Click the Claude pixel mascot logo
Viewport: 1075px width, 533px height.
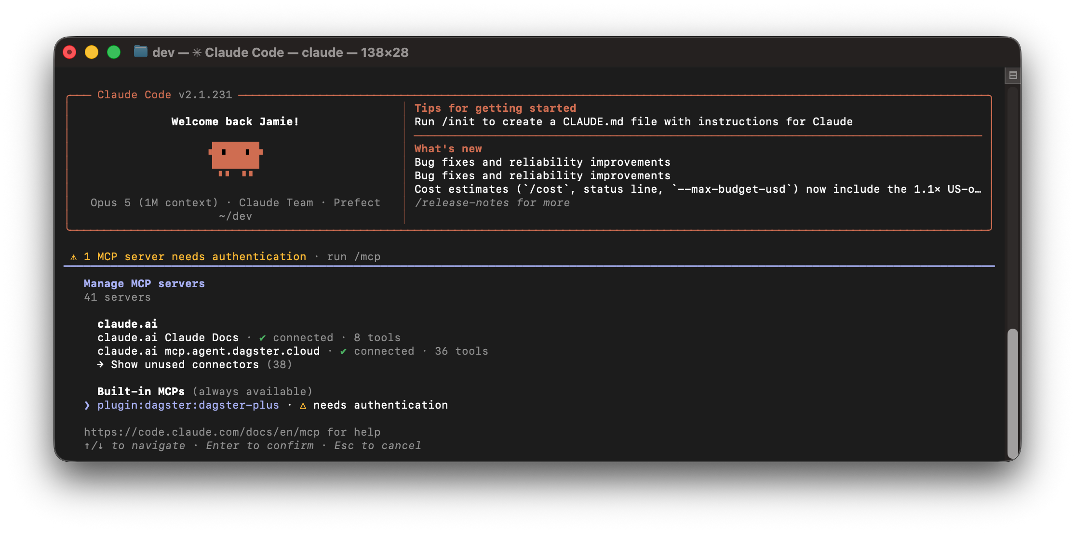point(235,159)
